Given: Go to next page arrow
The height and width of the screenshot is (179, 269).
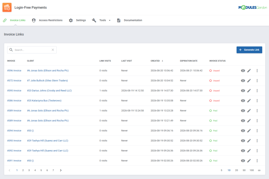Looking at the screenshot, I should [x=61, y=170].
